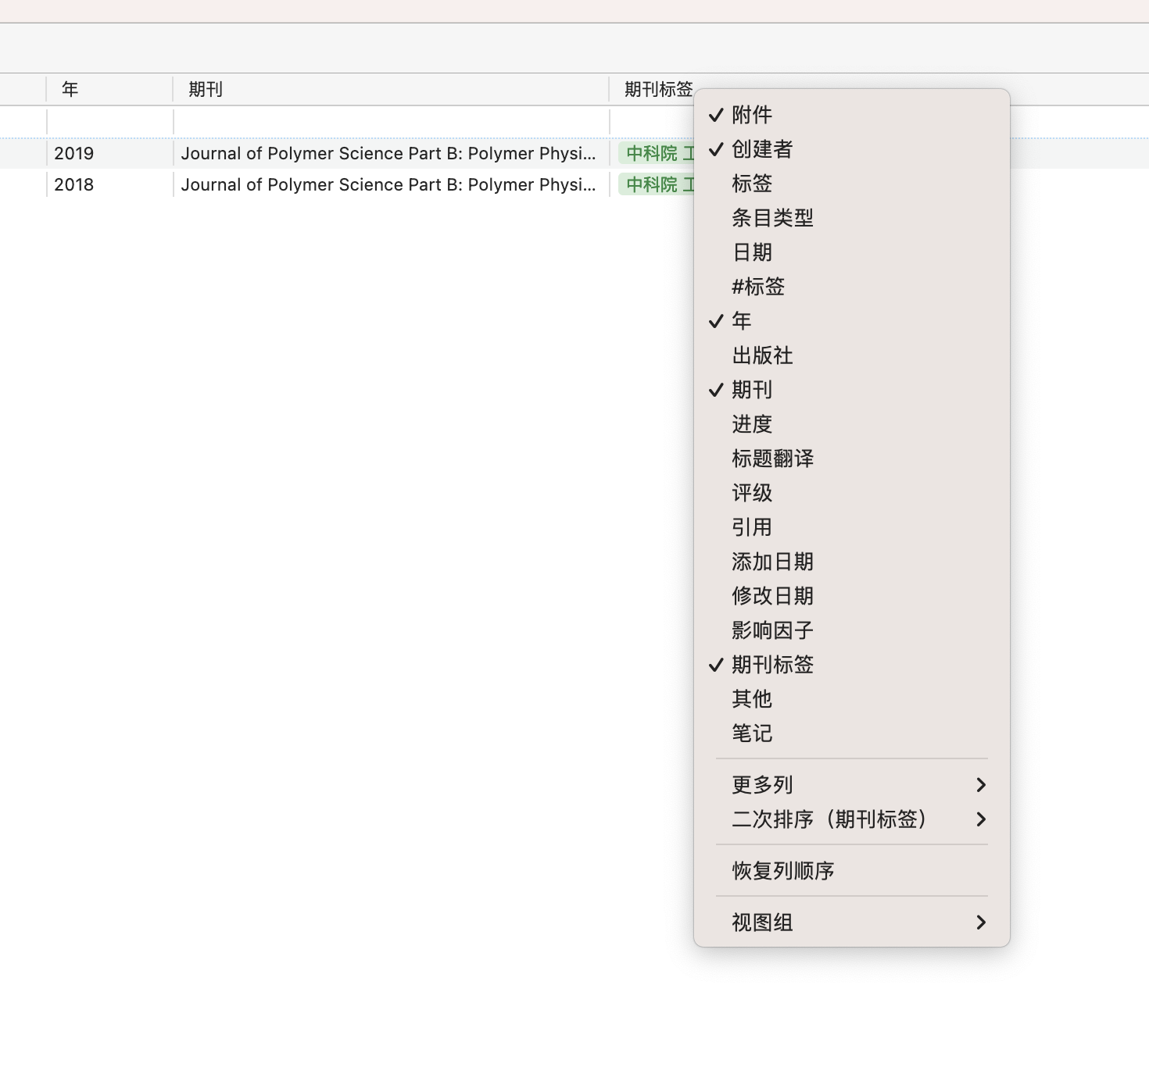Uncheck the 期刊 column option in menu
This screenshot has width=1149, height=1067.
pyautogui.click(x=852, y=390)
